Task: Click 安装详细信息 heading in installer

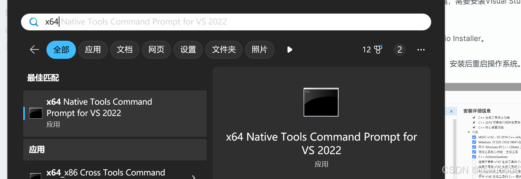Action: click(477, 111)
